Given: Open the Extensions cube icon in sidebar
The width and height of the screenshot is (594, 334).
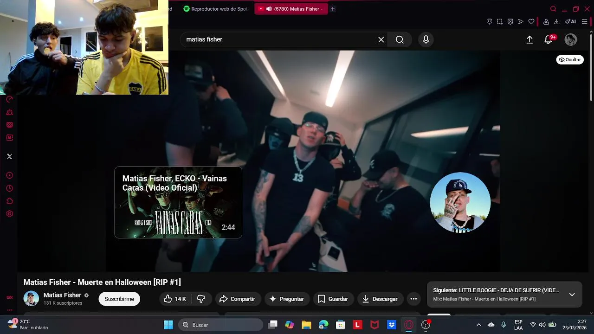Looking at the screenshot, I should pos(9,201).
